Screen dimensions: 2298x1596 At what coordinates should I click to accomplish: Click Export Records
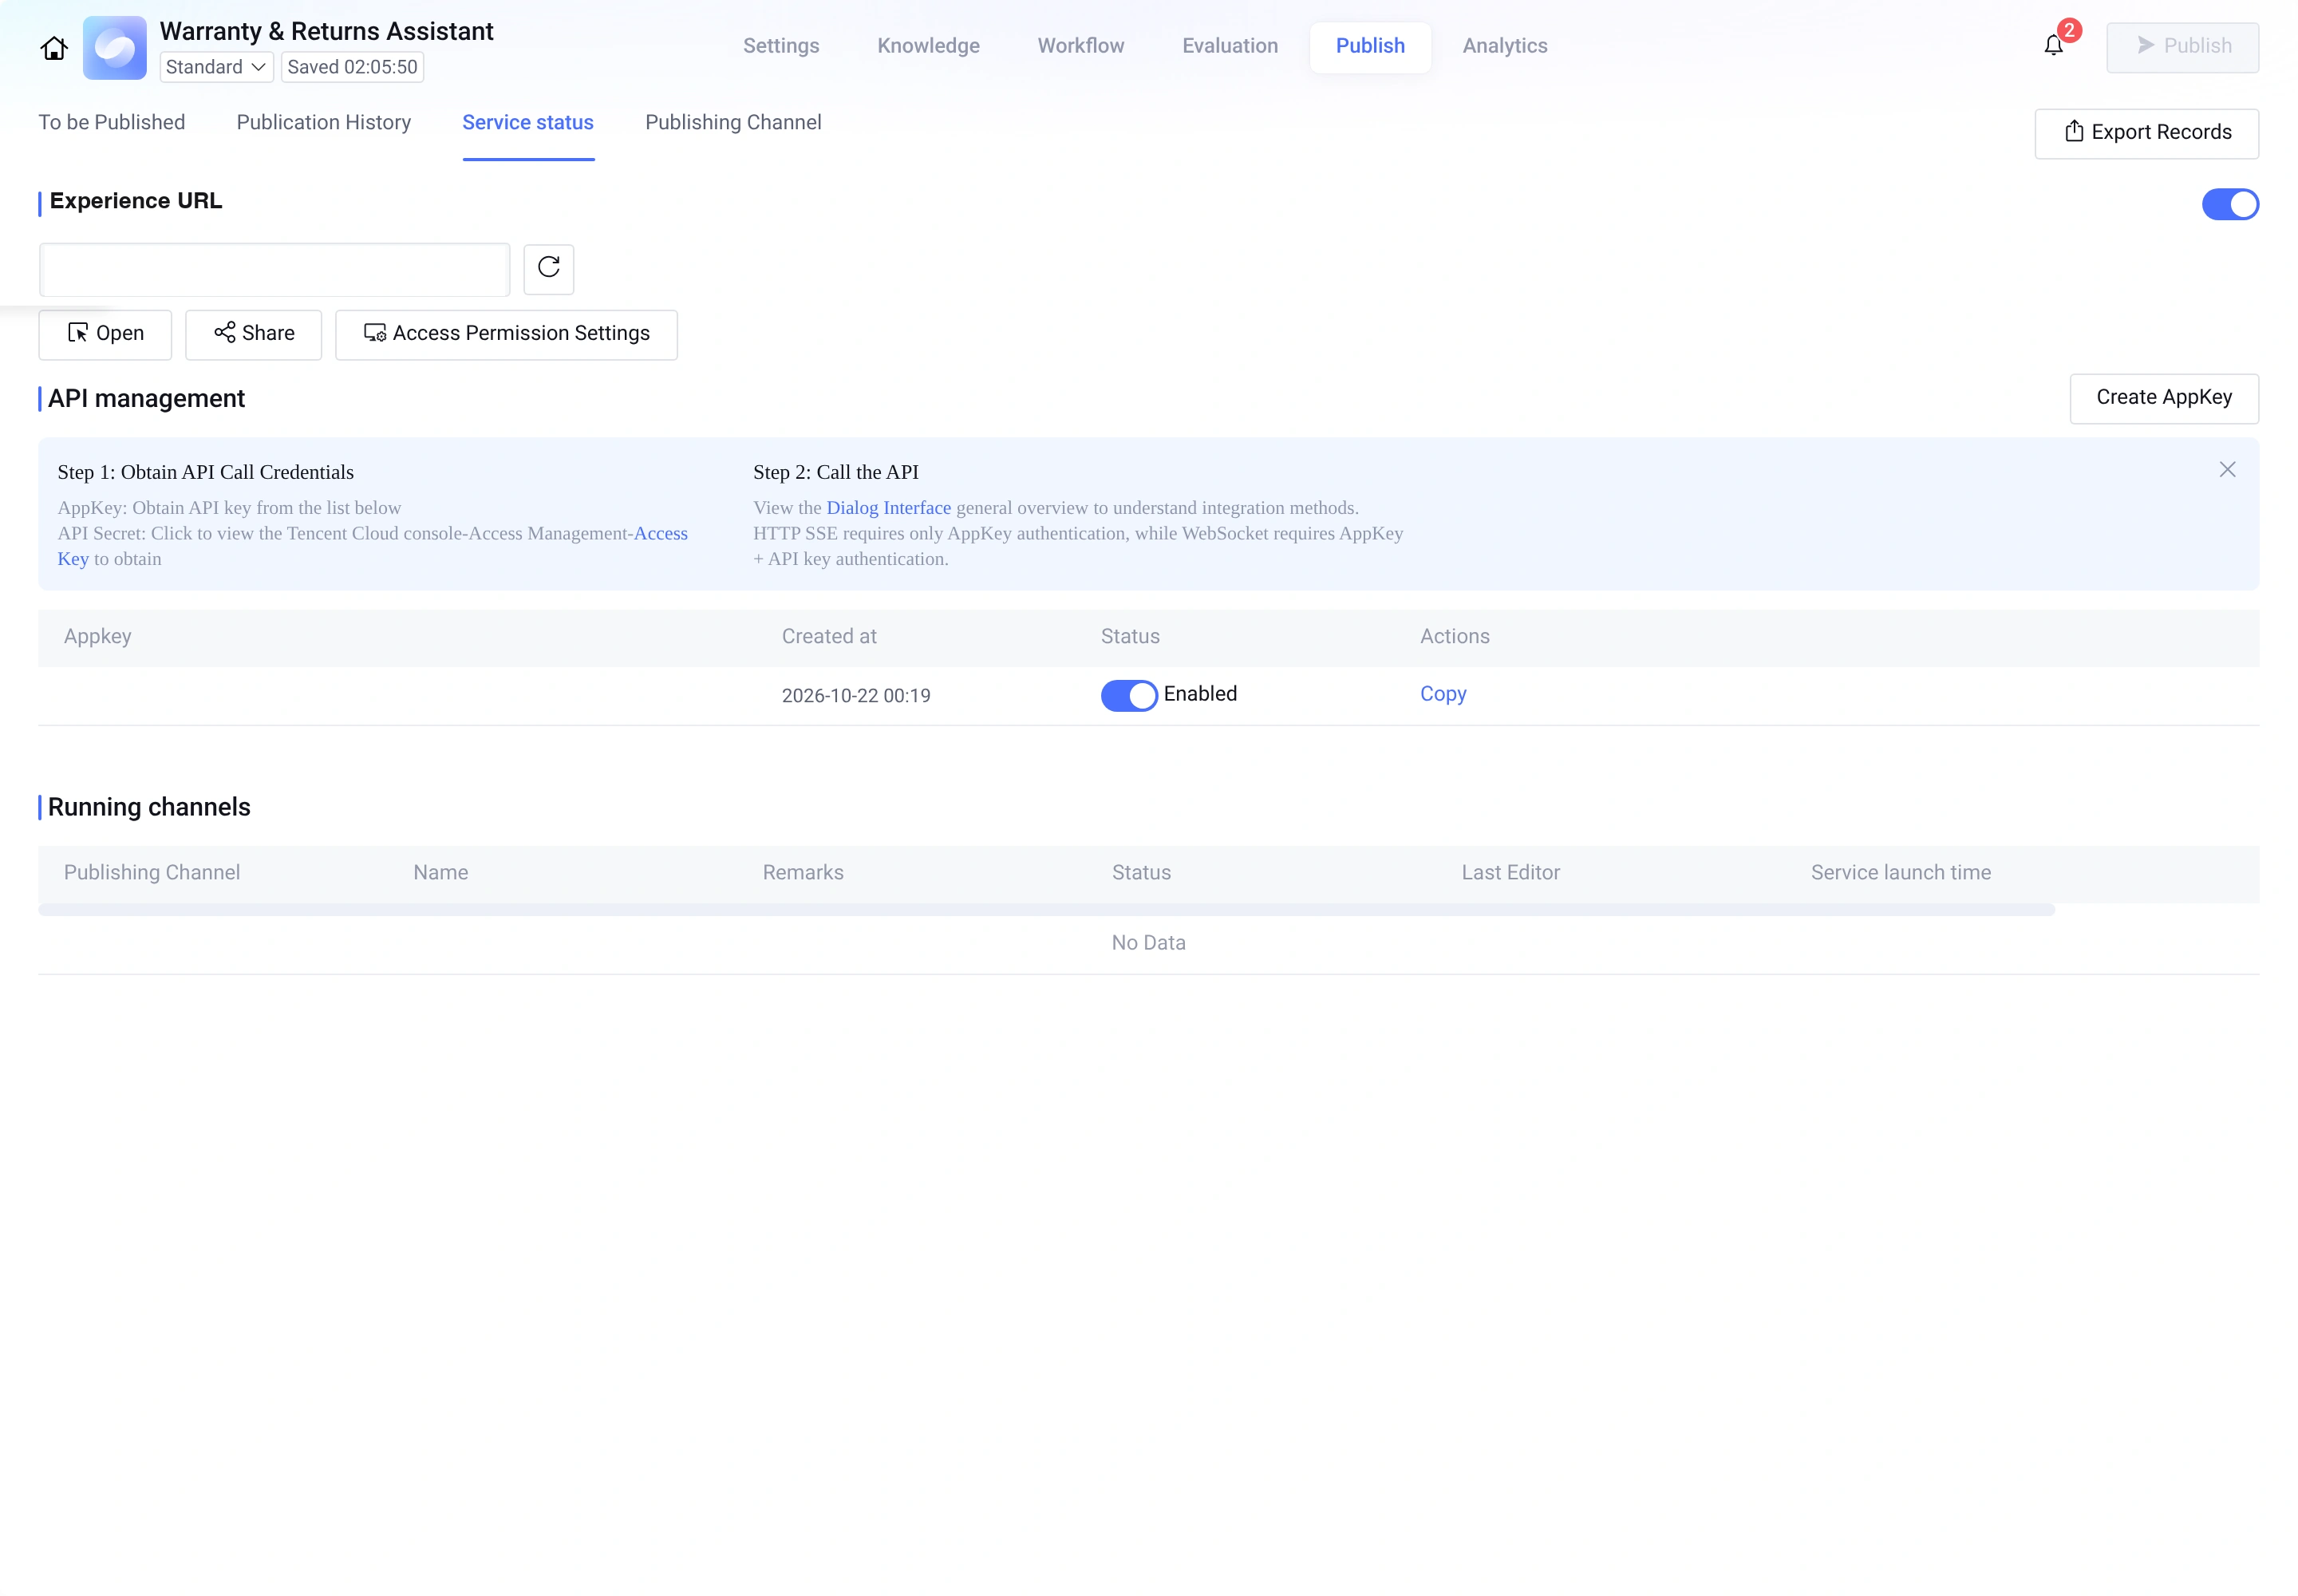[2146, 133]
